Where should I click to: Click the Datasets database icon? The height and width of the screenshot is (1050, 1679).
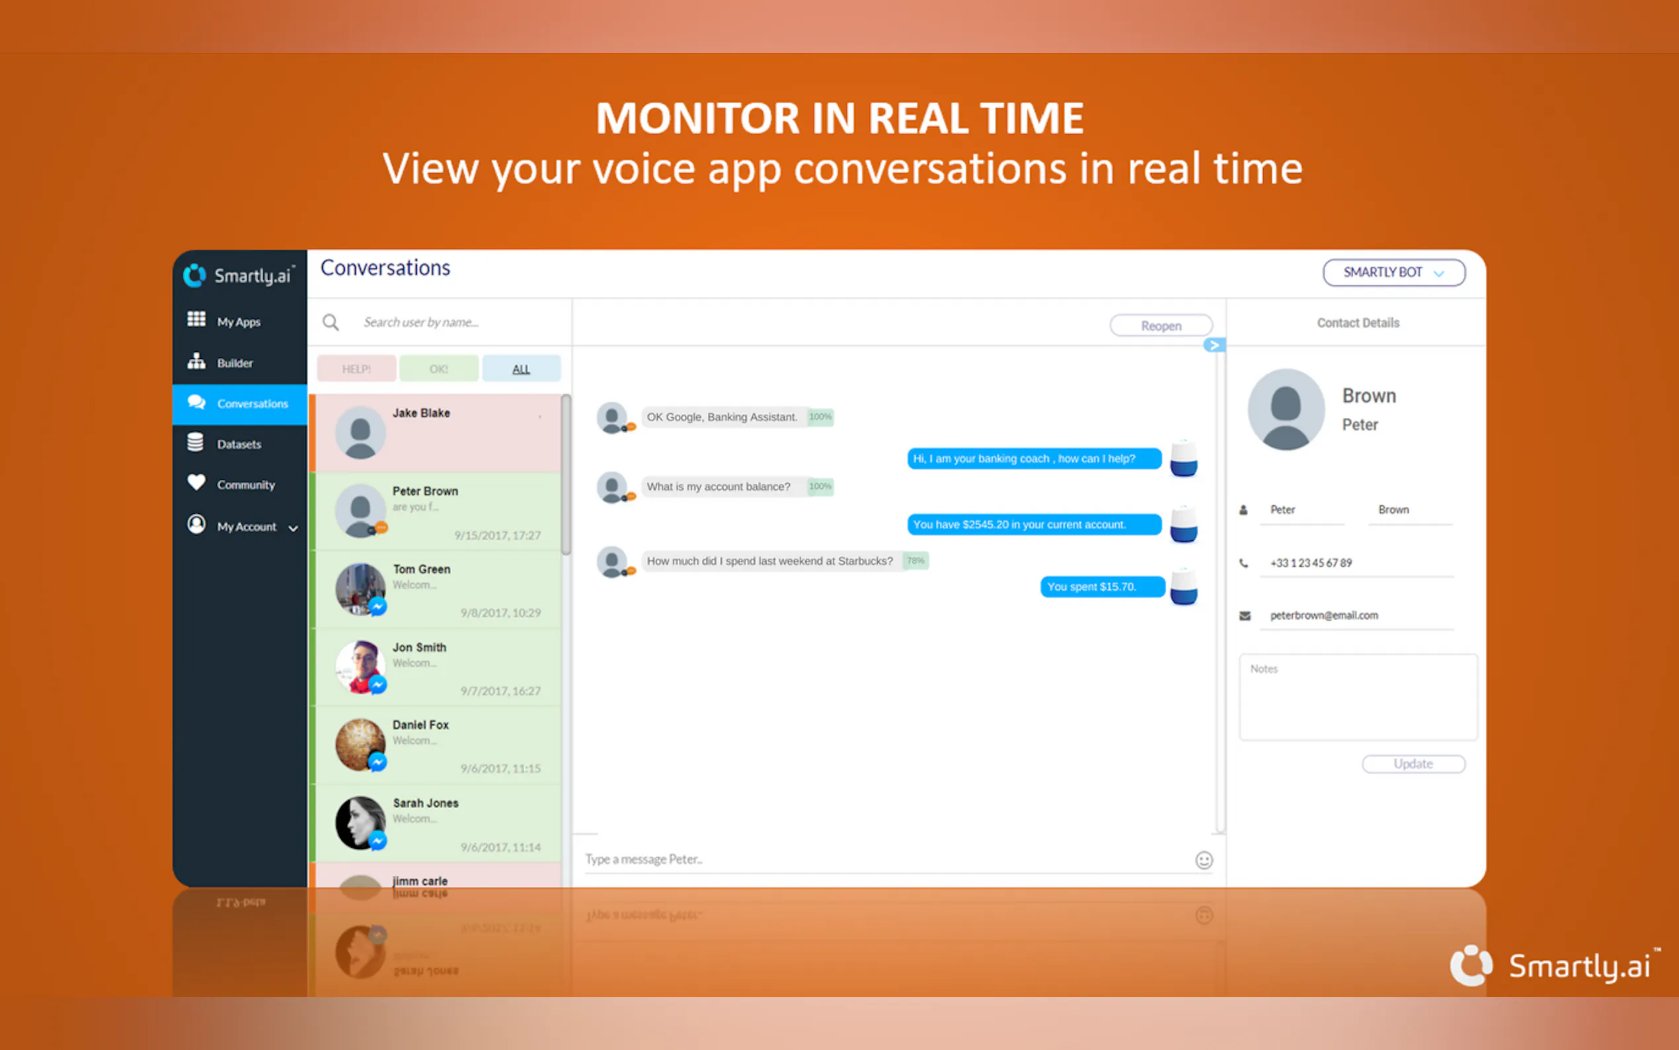[x=196, y=442]
